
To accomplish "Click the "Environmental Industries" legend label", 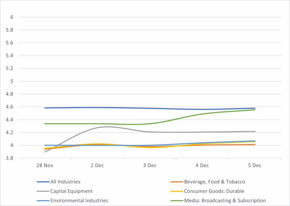I will (79, 200).
